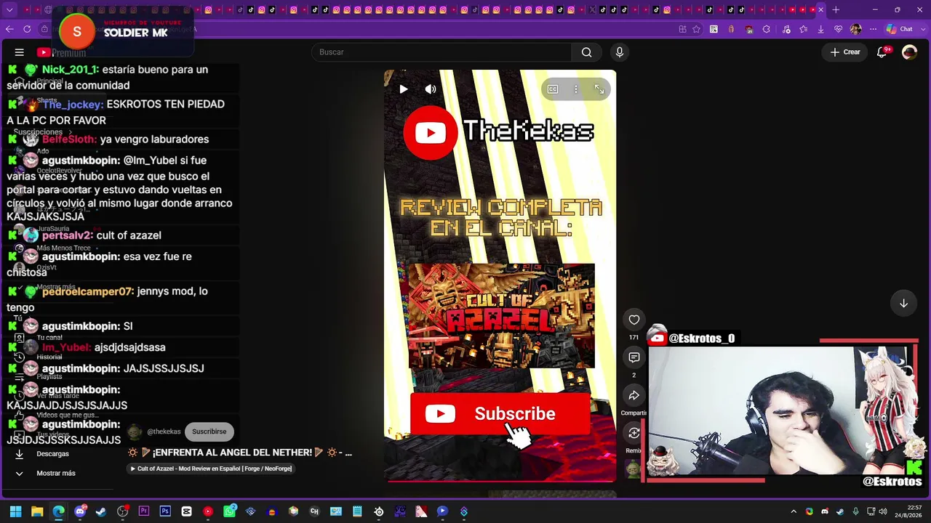Click the Short's ENFRENTA AL ANGEL DEL NETHER title

coord(240,453)
